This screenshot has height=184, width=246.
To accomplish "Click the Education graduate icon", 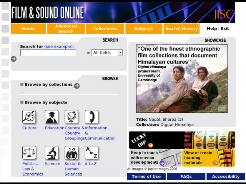I will (52, 117).
